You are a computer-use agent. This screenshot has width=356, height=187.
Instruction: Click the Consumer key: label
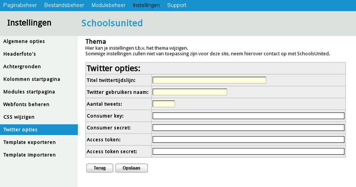tap(105, 116)
